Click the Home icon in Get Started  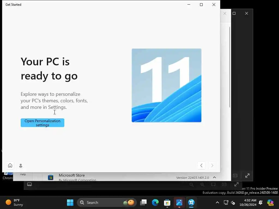pyautogui.click(x=10, y=165)
